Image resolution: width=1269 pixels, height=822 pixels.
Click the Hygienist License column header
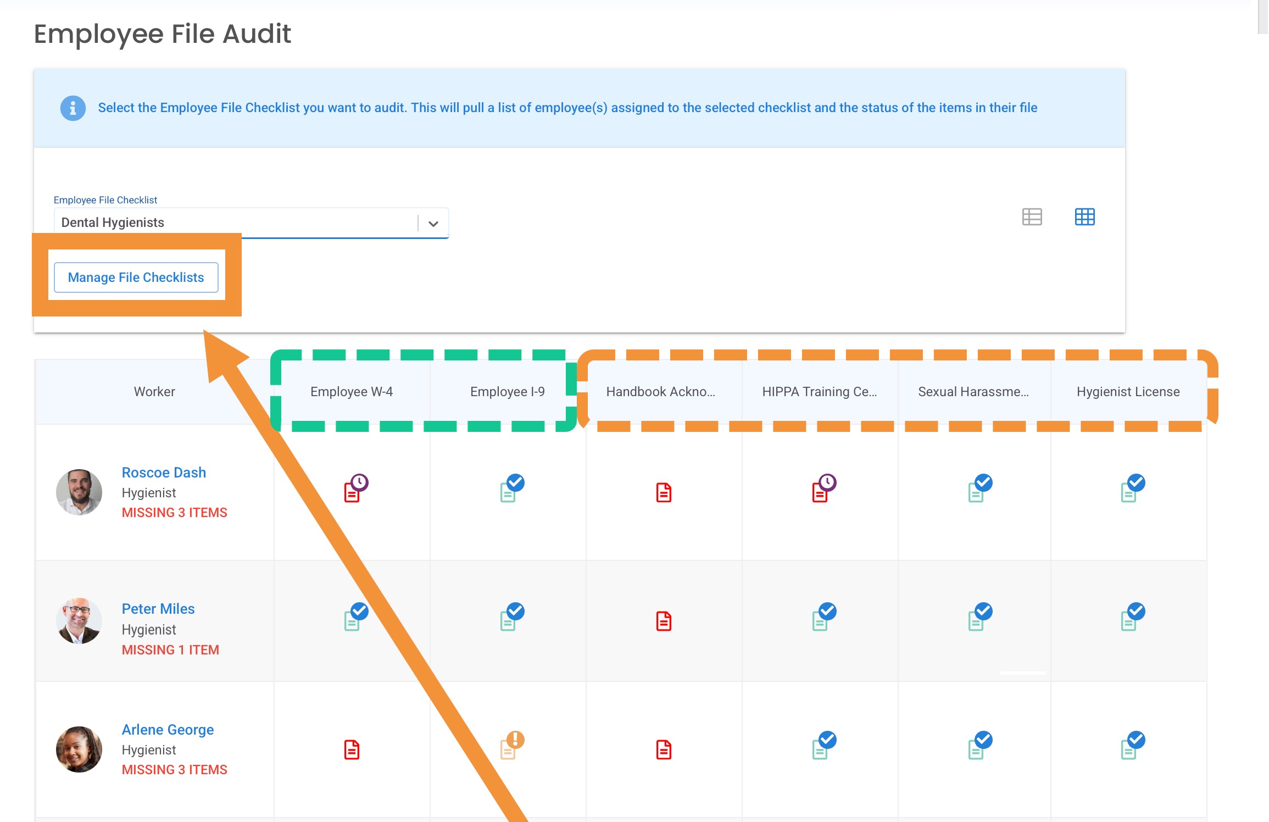tap(1128, 392)
